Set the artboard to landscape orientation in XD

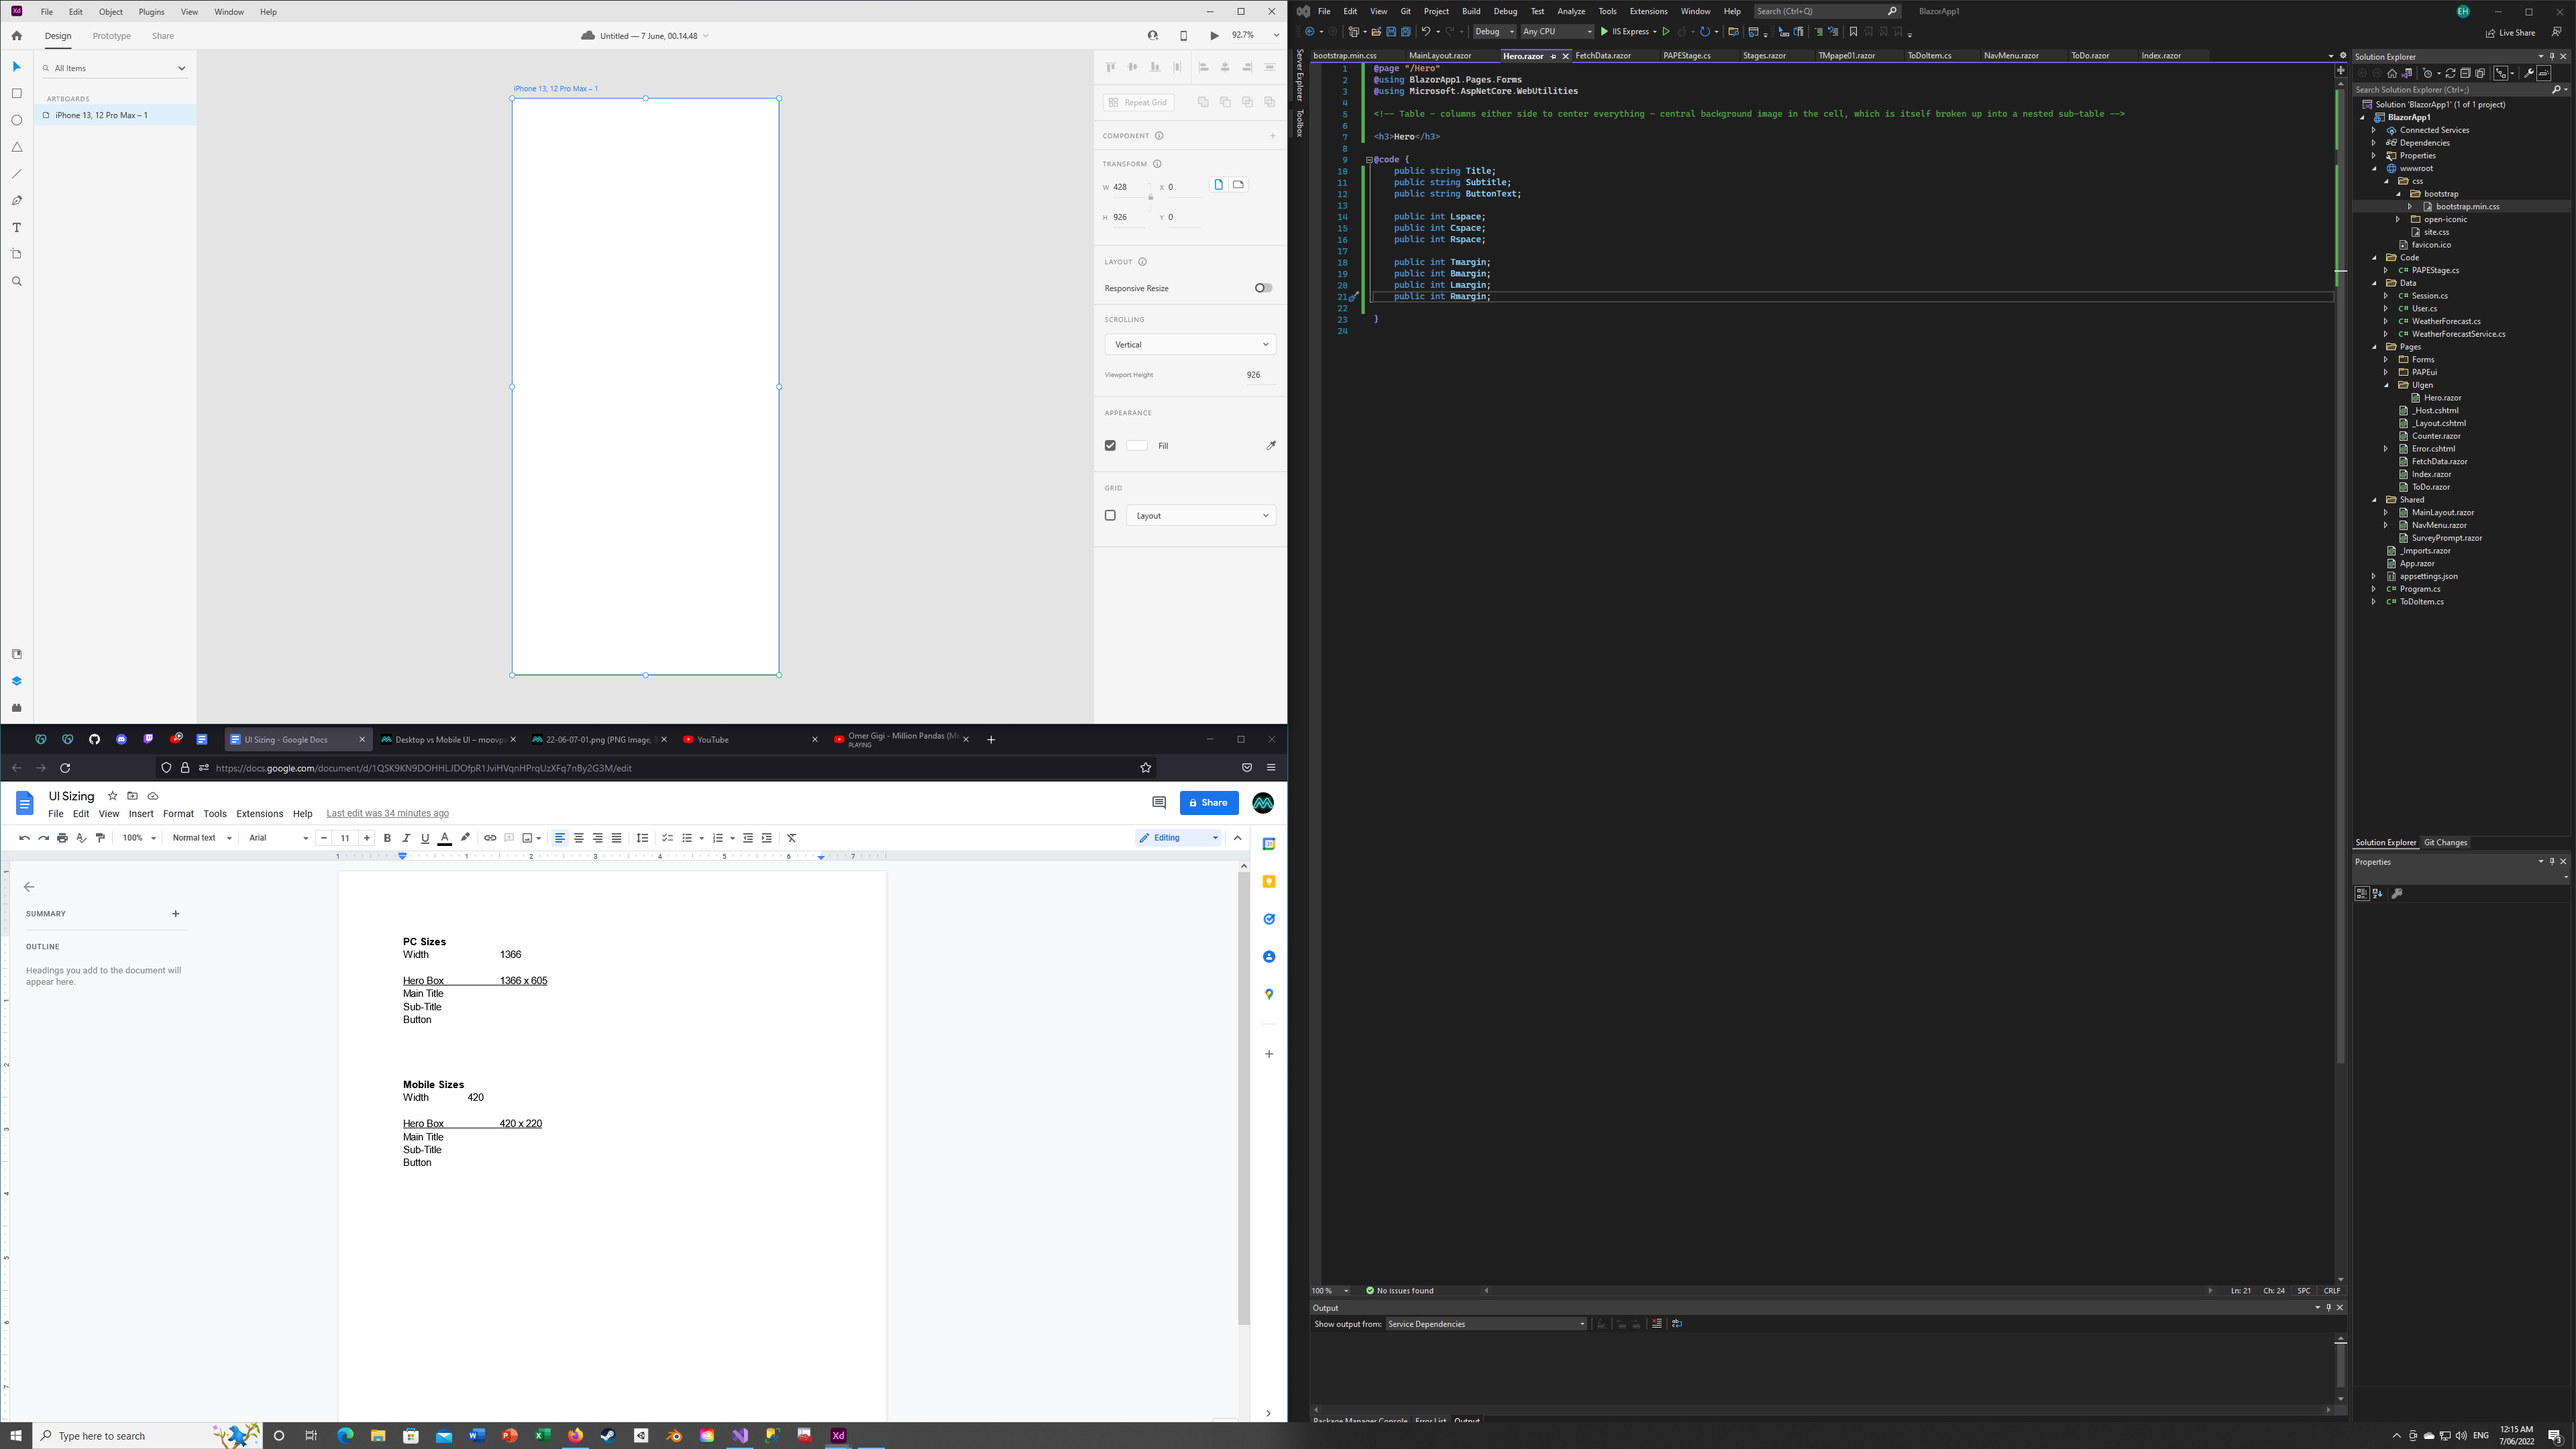point(1238,185)
